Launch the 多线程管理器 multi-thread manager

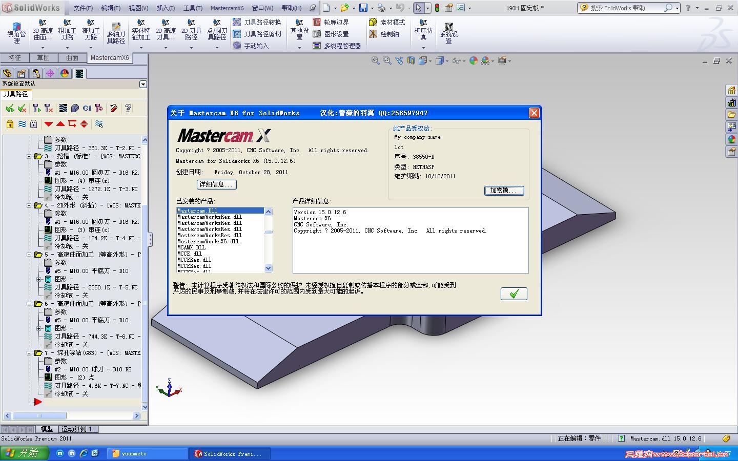337,46
